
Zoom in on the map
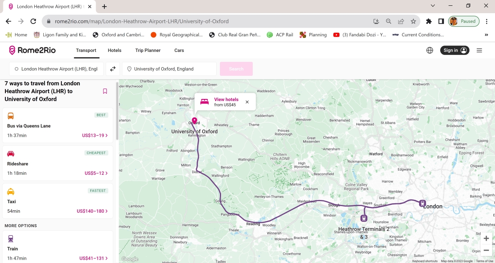point(486,238)
